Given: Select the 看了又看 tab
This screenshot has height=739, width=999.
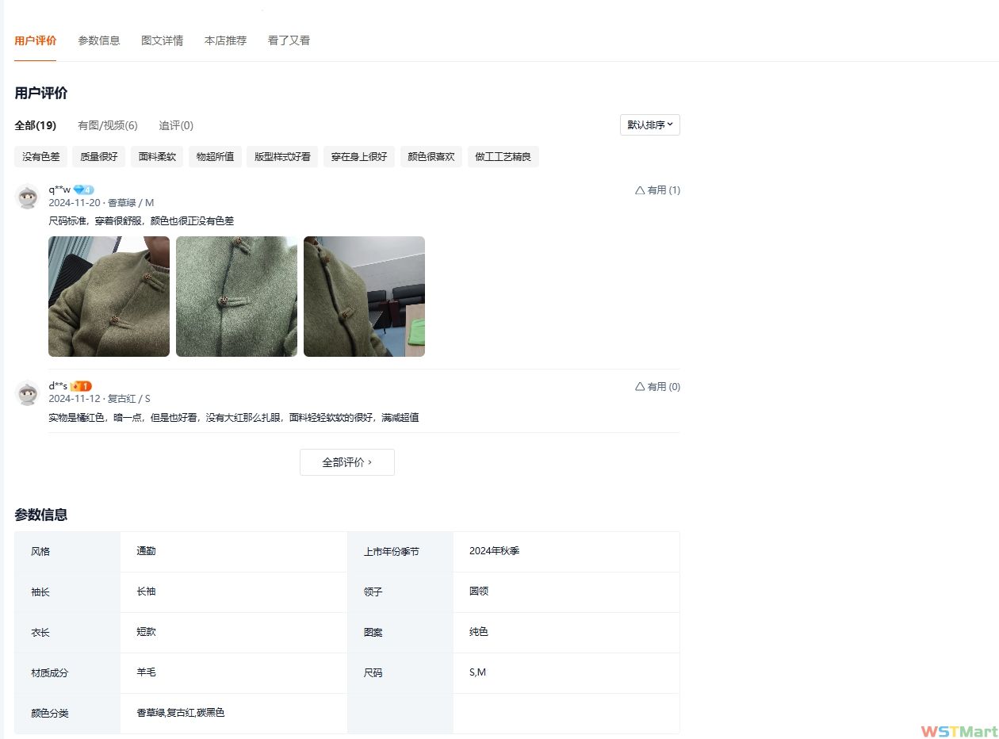Looking at the screenshot, I should coord(289,40).
